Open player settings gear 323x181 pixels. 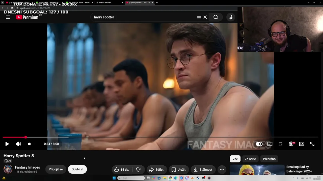coord(291,144)
